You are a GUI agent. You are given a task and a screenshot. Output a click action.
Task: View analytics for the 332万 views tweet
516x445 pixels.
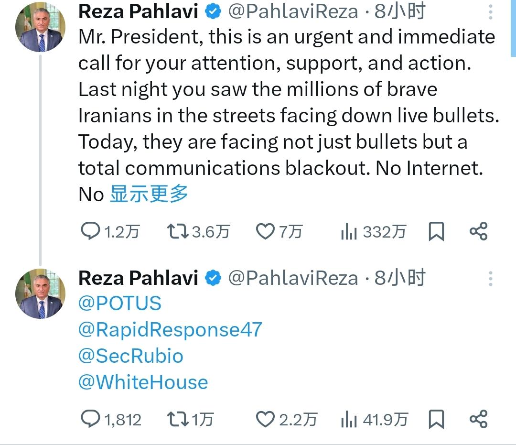(349, 232)
